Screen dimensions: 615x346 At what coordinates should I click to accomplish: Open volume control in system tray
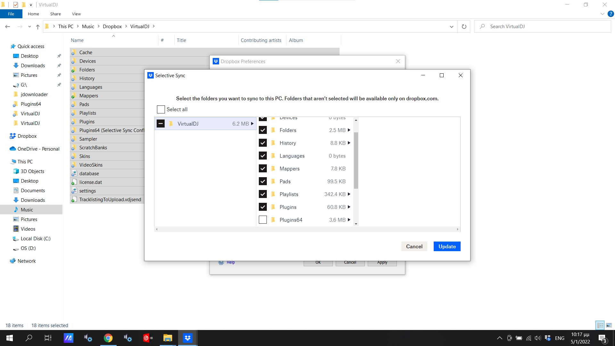[538, 338]
